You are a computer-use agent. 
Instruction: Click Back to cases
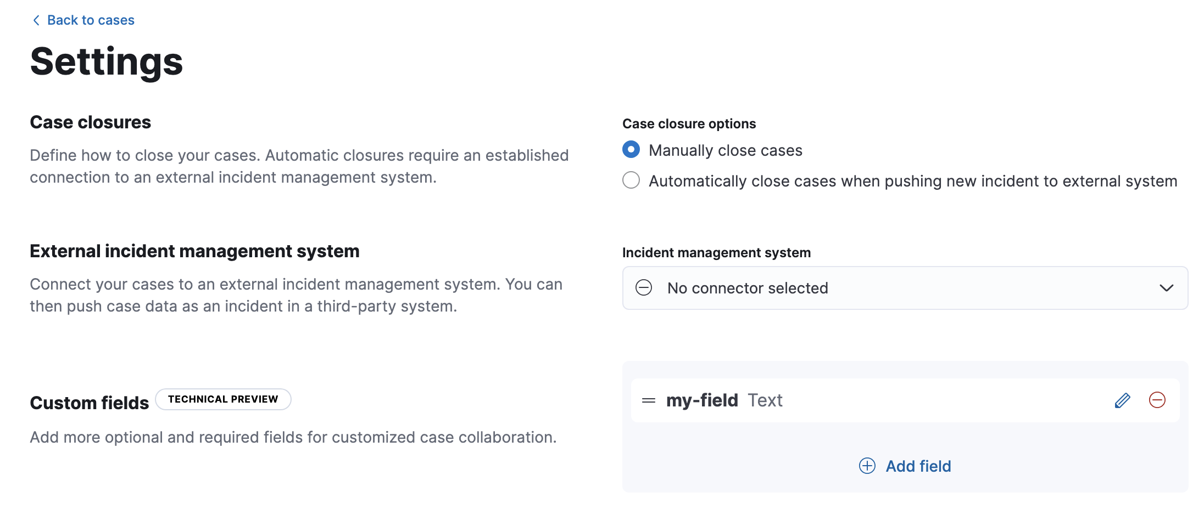point(91,20)
